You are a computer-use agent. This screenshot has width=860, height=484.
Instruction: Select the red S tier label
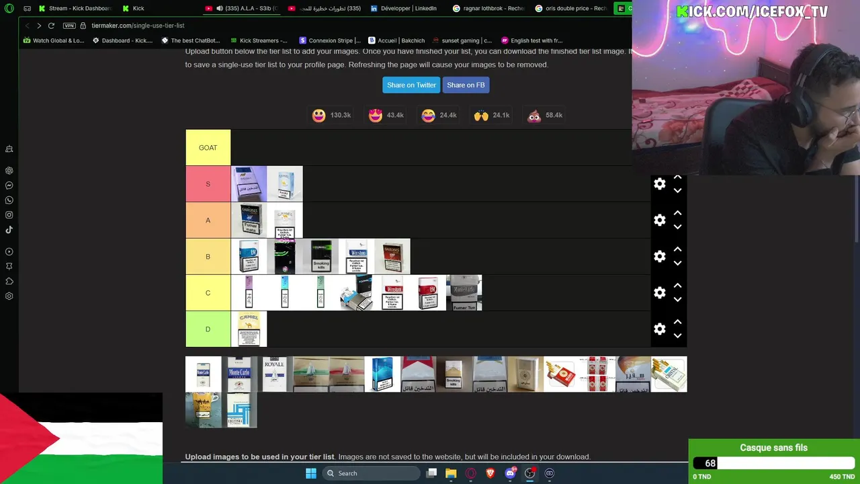coord(208,184)
